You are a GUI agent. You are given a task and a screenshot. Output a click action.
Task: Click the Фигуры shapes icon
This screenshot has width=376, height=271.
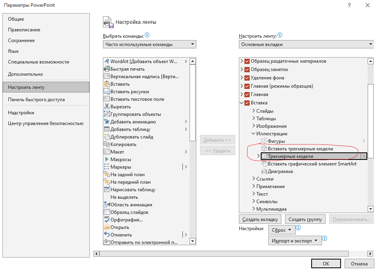click(264, 141)
